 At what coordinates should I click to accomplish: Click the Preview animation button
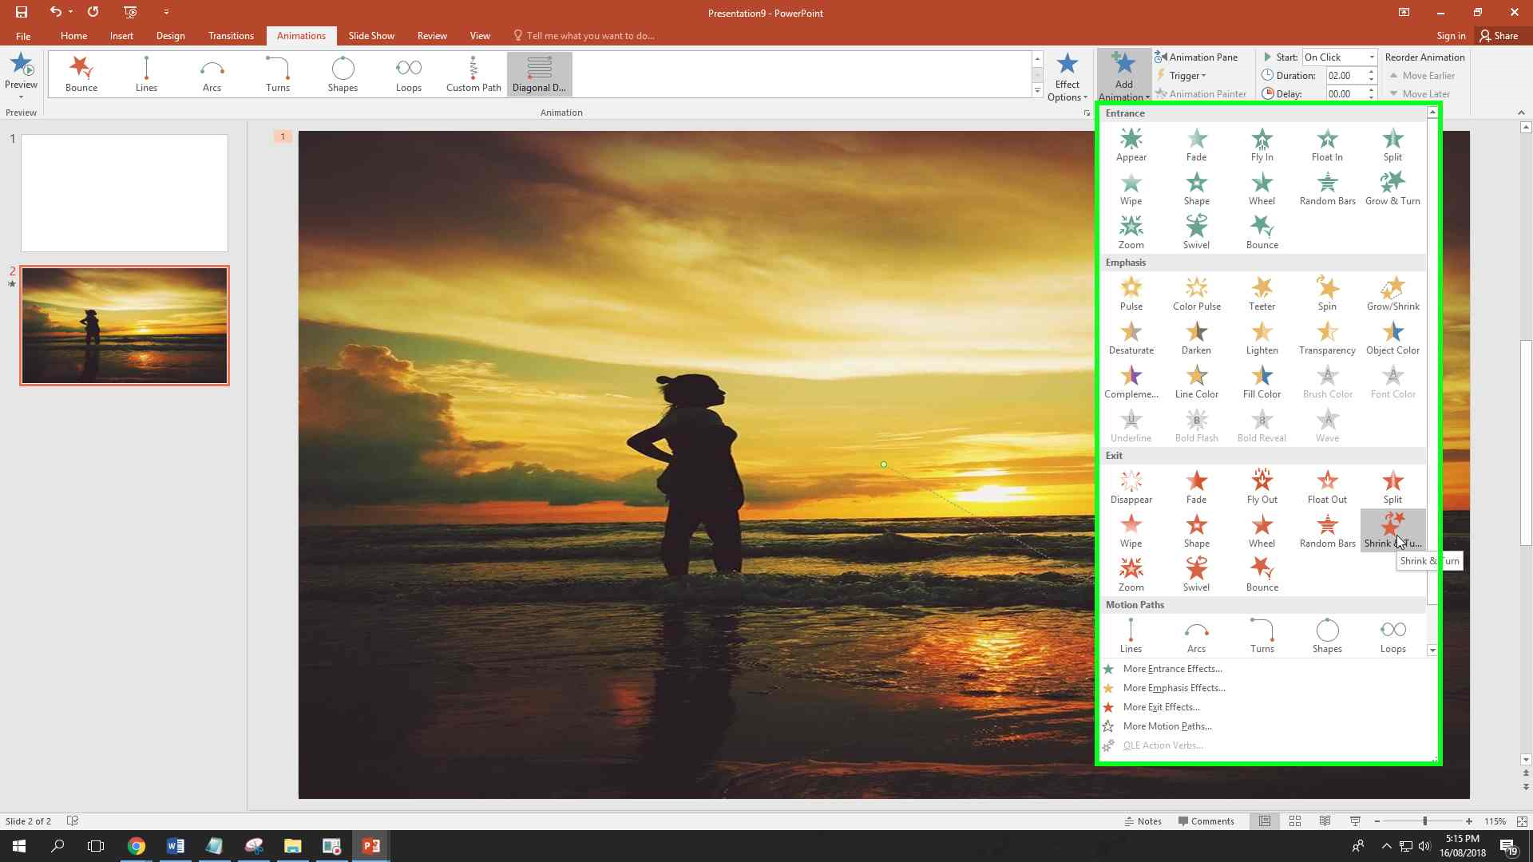coord(21,75)
